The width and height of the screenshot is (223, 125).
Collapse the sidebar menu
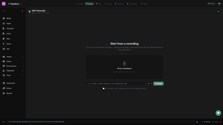coord(22,11)
